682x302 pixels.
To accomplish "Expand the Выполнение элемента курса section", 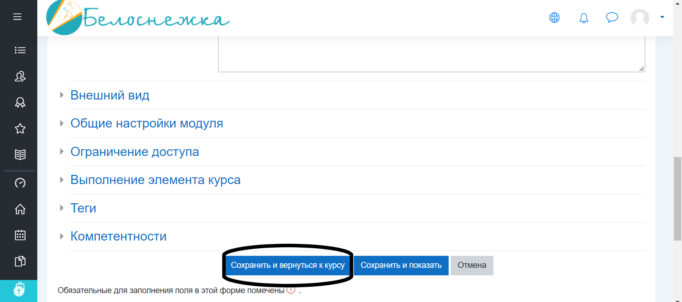I will tap(155, 180).
